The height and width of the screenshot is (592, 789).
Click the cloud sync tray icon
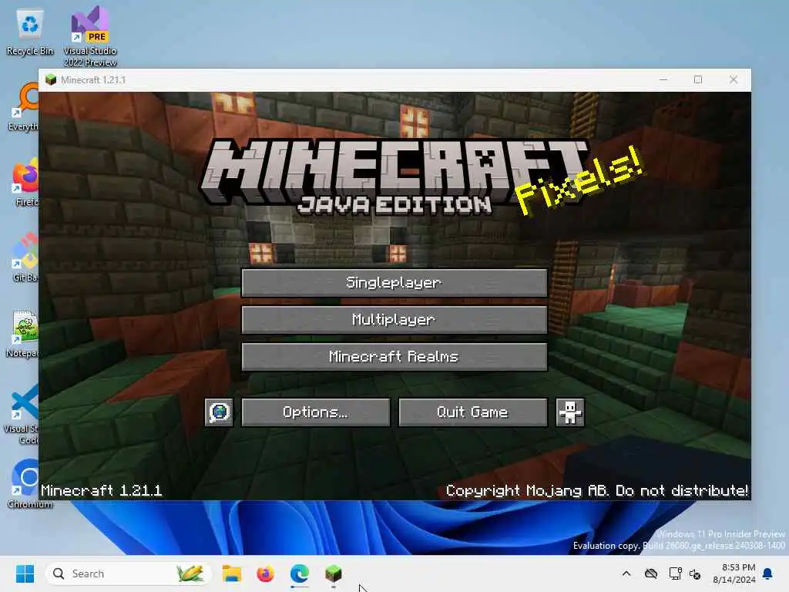(x=651, y=573)
